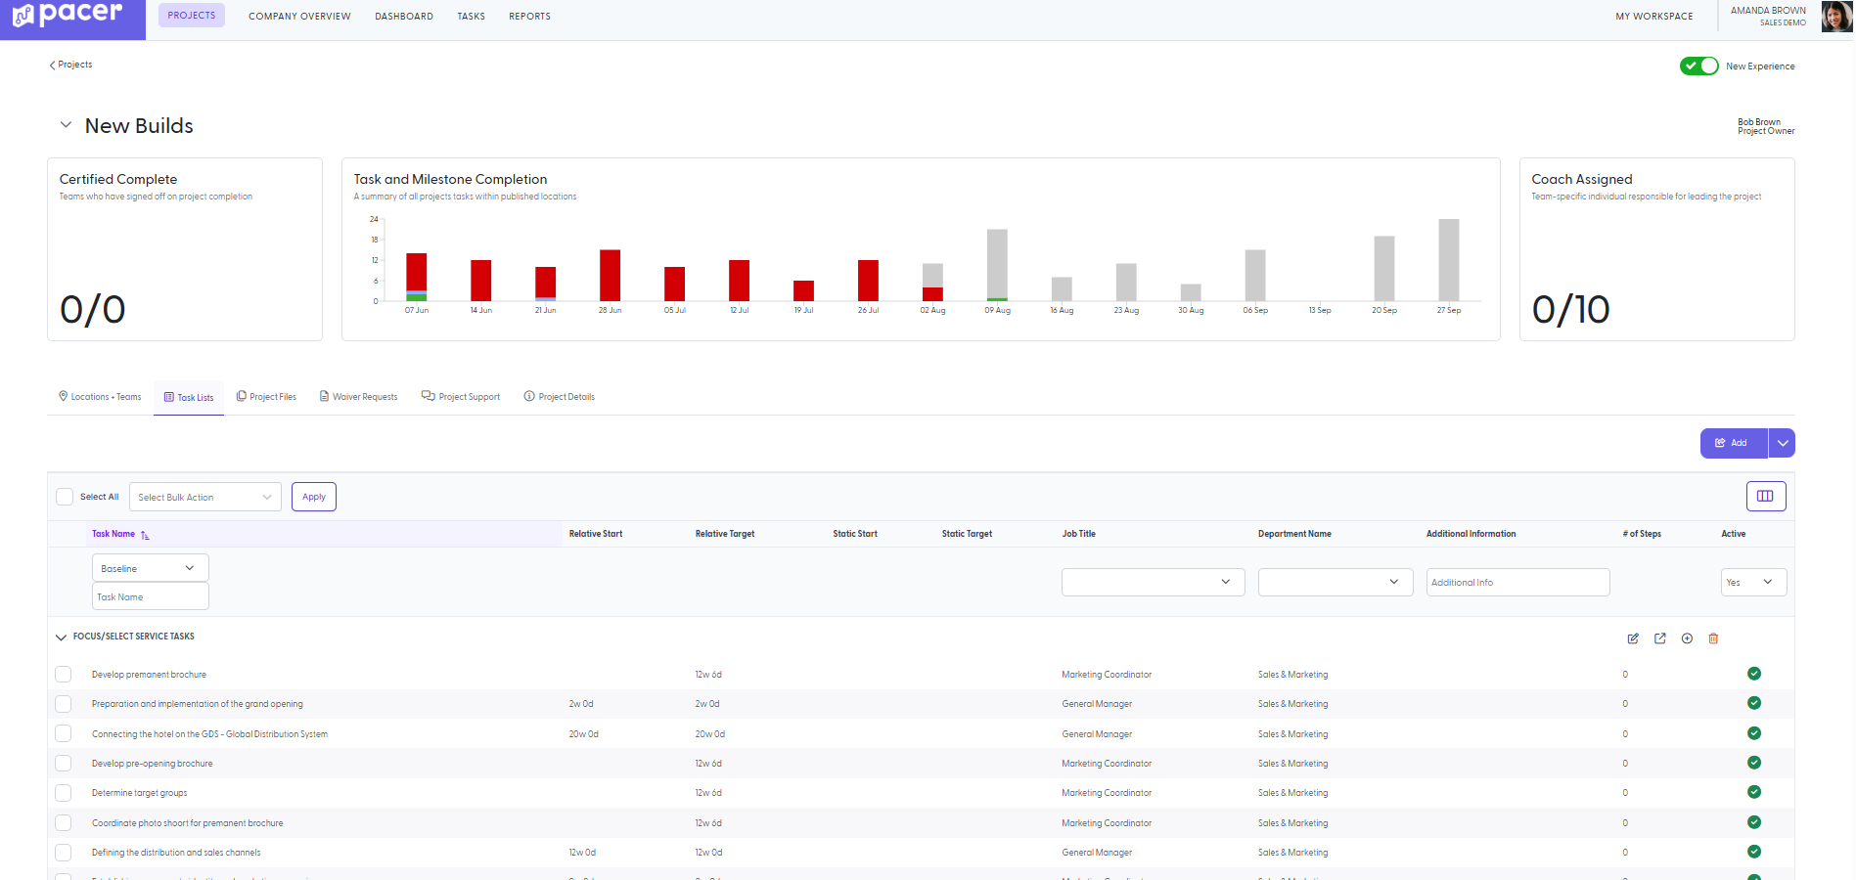Open the column chooser icon button
The width and height of the screenshot is (1856, 880).
coord(1766,496)
